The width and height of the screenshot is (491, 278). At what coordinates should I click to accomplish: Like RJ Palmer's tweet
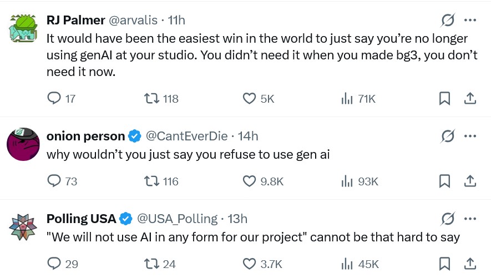click(x=249, y=99)
